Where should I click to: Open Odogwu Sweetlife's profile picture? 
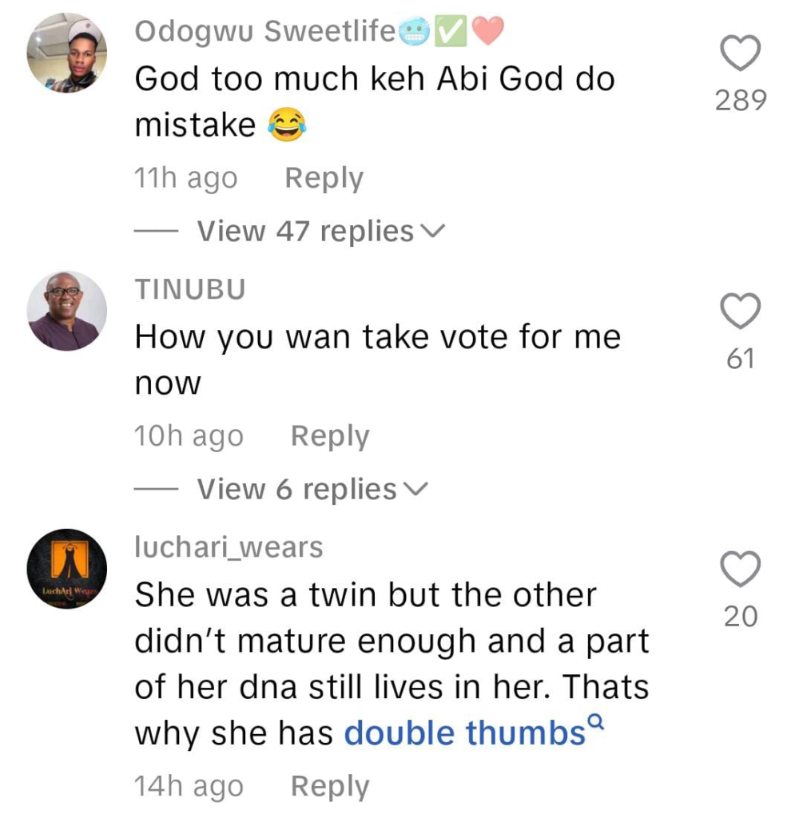67,54
